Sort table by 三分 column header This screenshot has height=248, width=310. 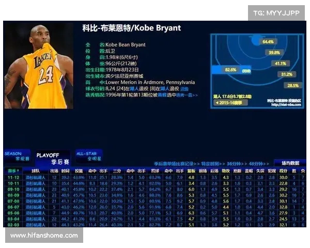(x=117, y=171)
